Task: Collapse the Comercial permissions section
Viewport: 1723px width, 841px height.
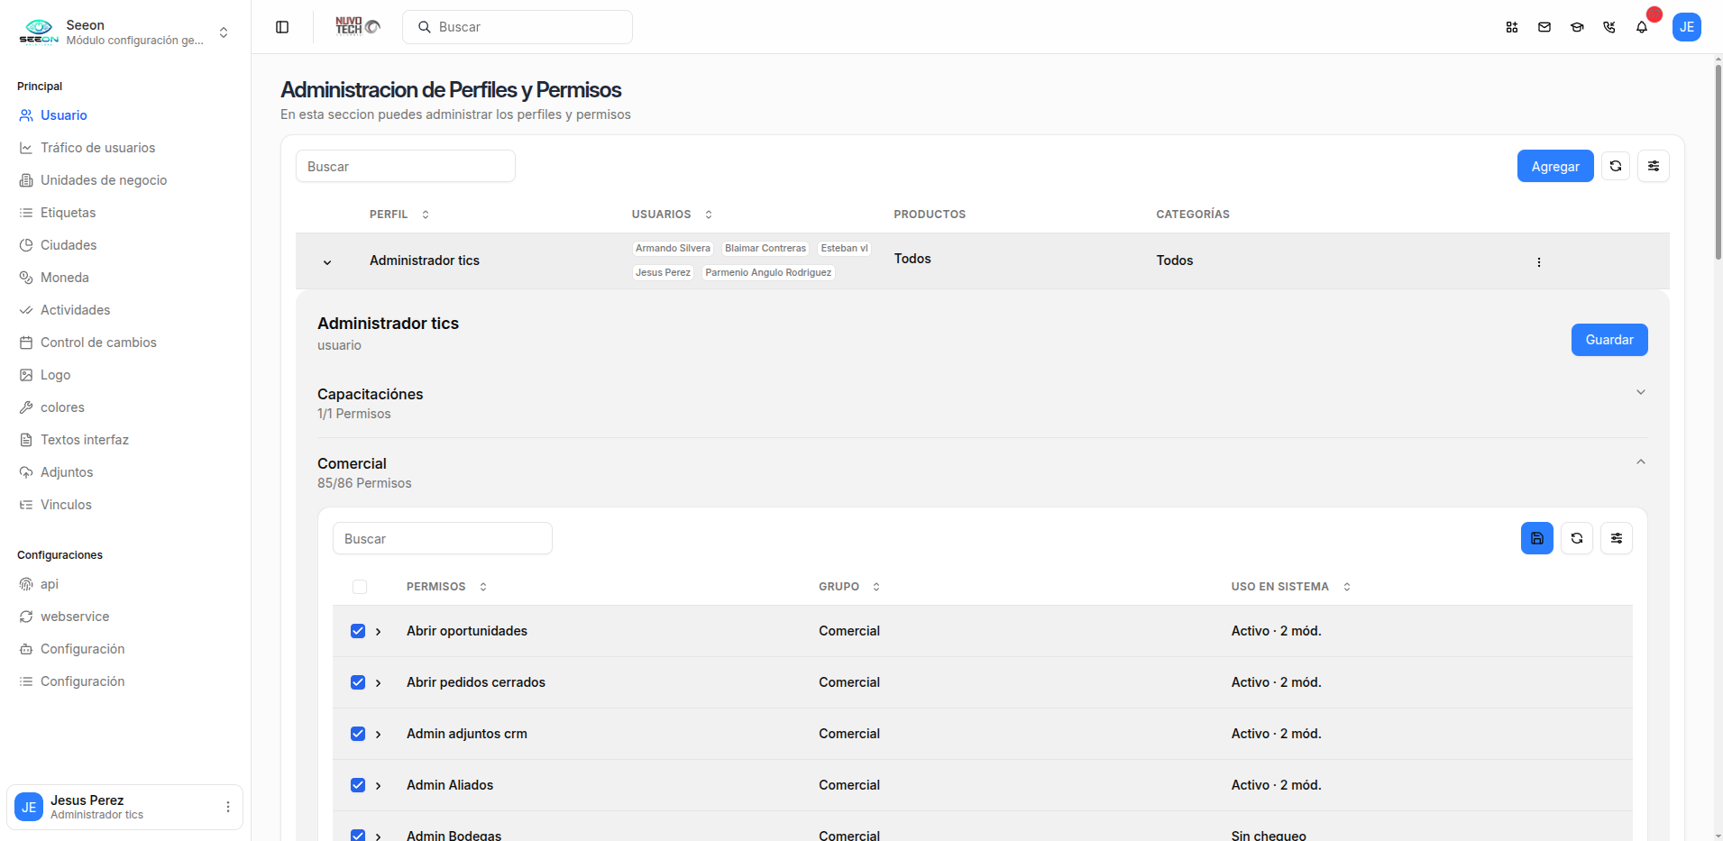Action: click(x=1641, y=462)
